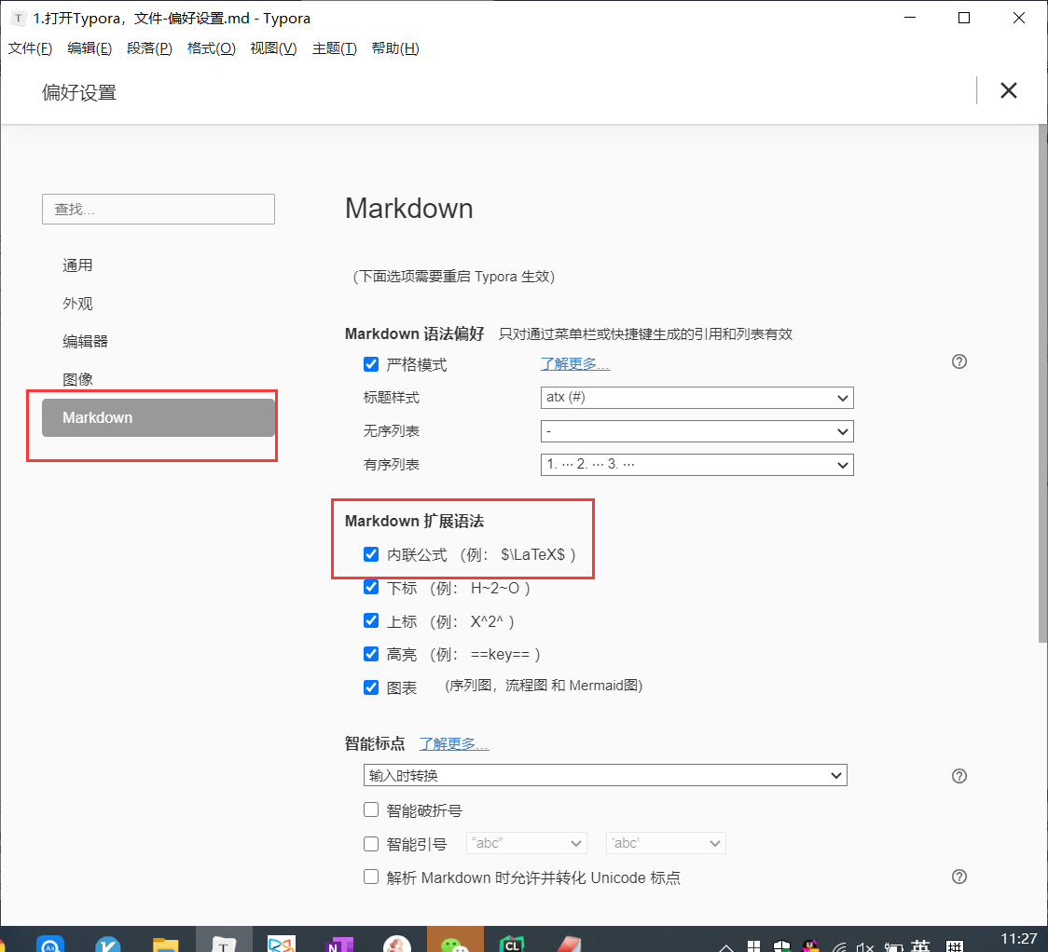The height and width of the screenshot is (952, 1048).
Task: Toggle the 上标 superscript checkbox
Action: click(371, 621)
